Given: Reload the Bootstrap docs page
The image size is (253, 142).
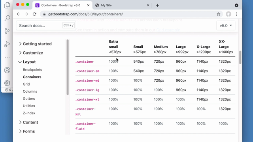Looking at the screenshot, I should (x=34, y=14).
